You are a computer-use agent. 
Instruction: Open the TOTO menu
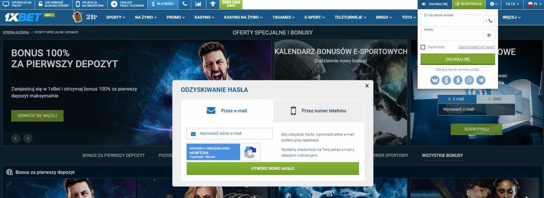[x=409, y=18]
